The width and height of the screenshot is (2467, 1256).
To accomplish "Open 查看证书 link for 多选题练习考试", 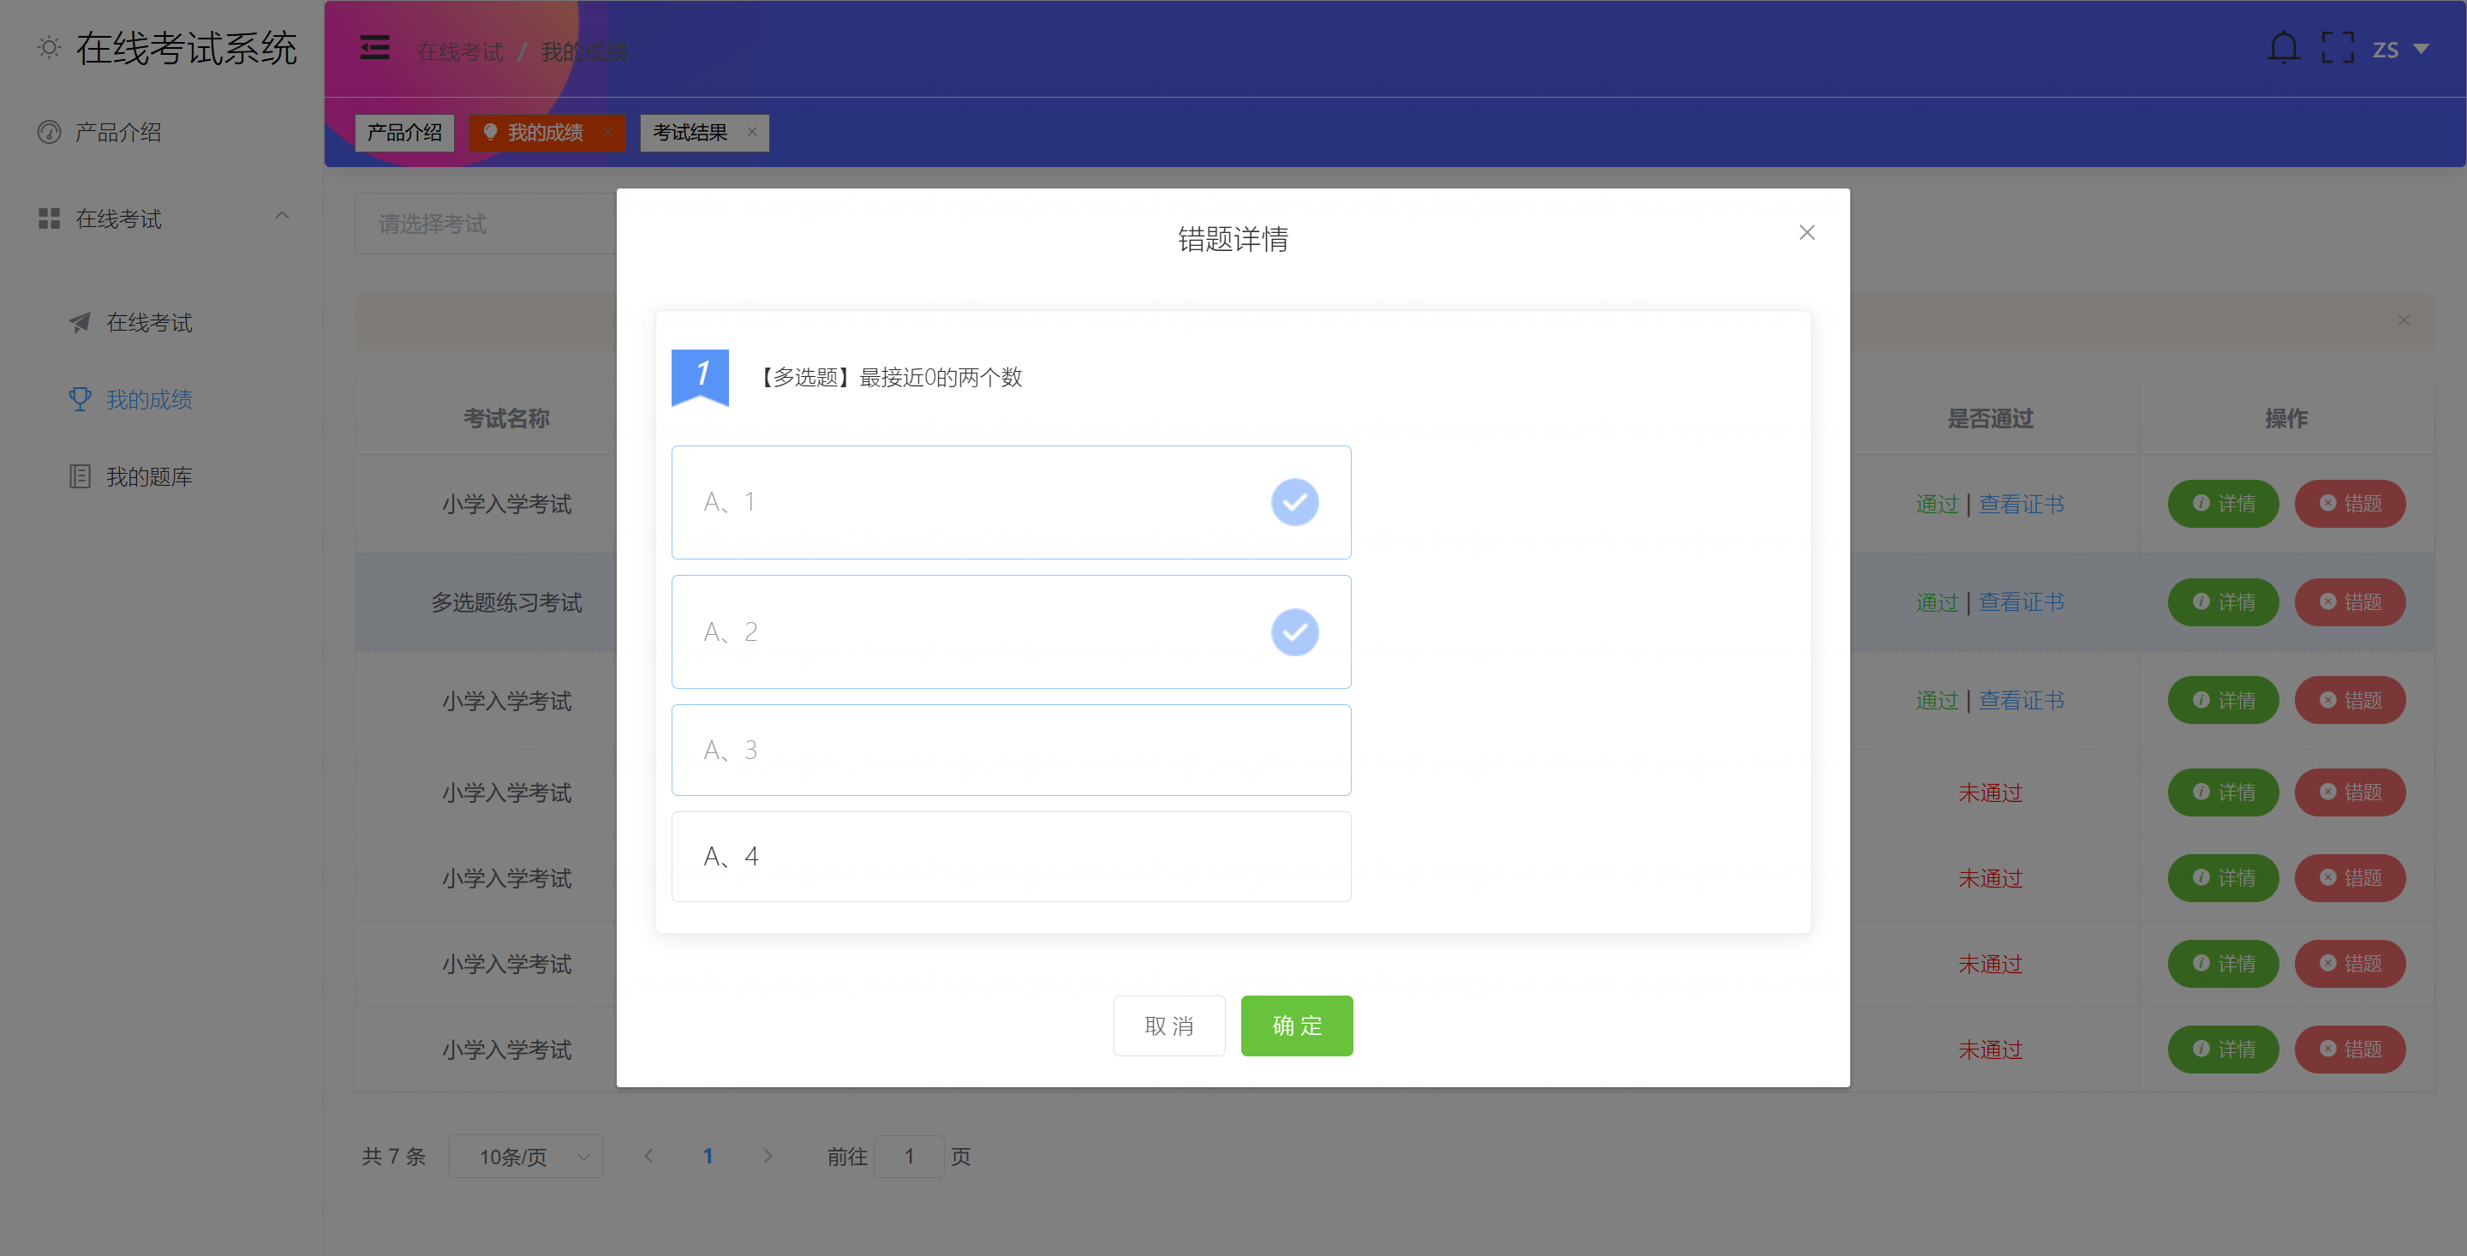I will tap(2021, 602).
